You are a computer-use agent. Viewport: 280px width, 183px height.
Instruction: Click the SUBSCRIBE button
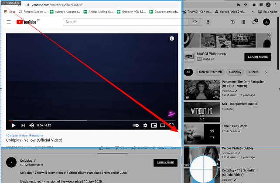pos(165,163)
